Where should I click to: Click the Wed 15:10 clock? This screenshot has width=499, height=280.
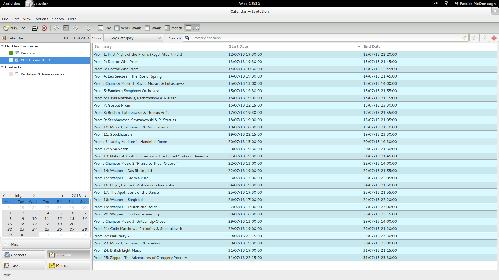249,4
